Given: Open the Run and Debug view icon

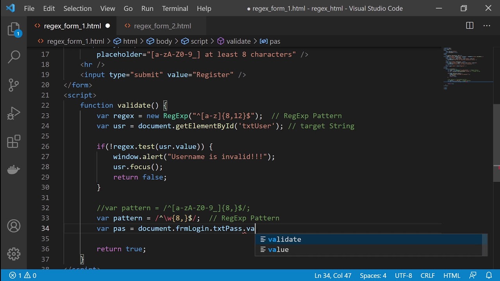Looking at the screenshot, I should (14, 113).
